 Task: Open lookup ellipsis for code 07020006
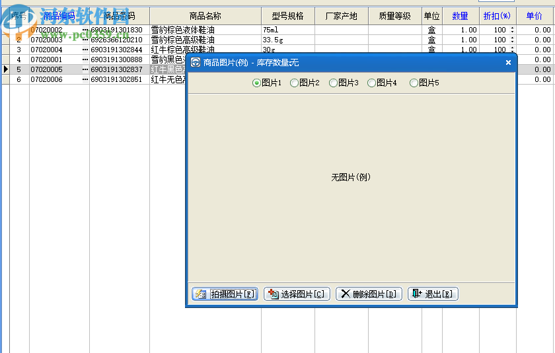click(x=85, y=79)
